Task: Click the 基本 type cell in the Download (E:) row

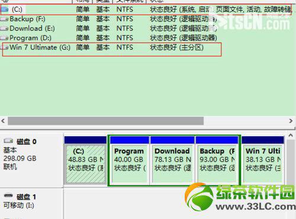Action: pos(103,28)
